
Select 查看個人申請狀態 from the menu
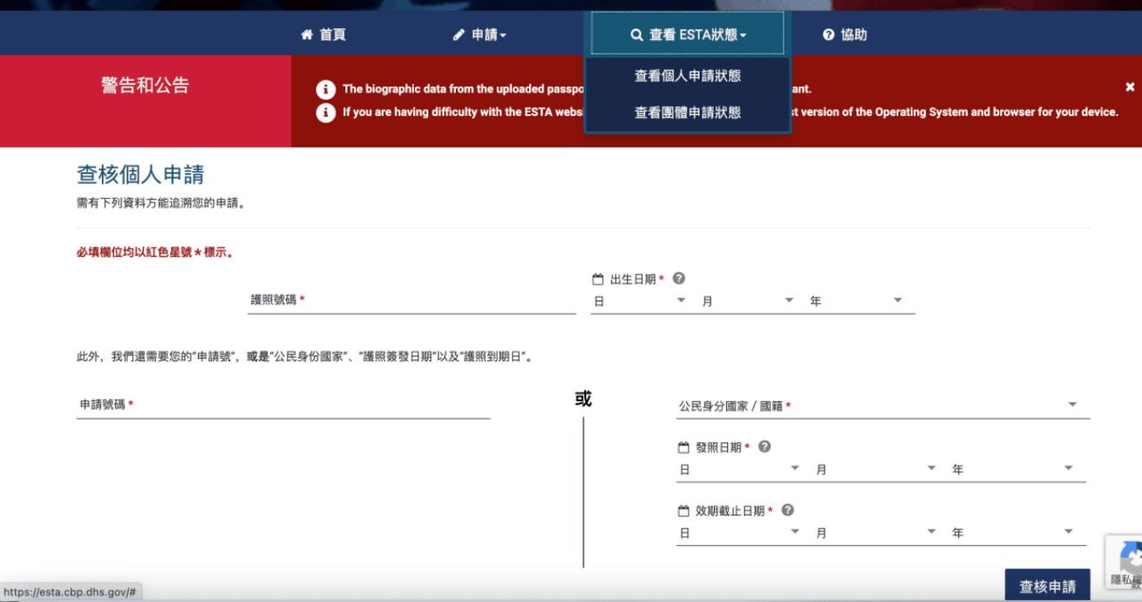click(687, 77)
